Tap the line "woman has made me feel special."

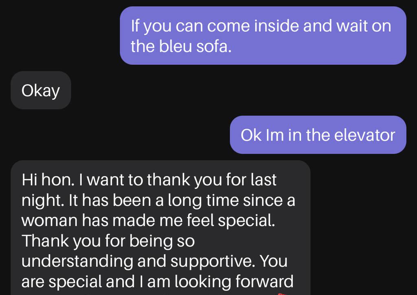(x=148, y=220)
